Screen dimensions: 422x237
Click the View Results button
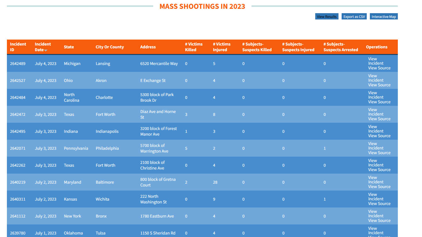[327, 17]
